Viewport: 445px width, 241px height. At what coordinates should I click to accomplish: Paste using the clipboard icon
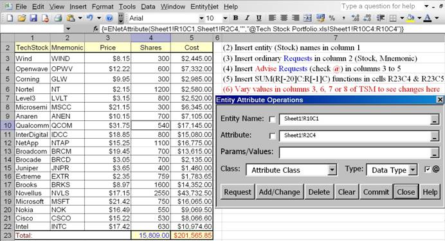pyautogui.click(x=71, y=18)
